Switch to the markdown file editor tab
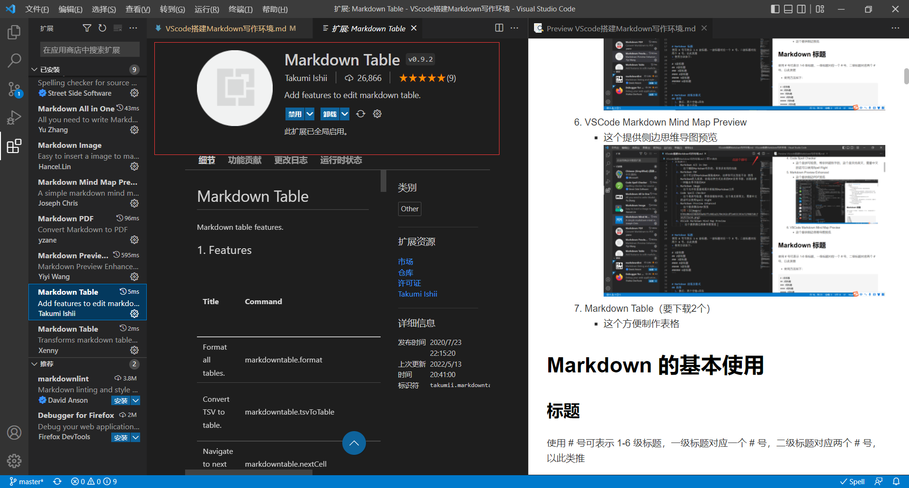Viewport: 909px width, 488px height. tap(226, 28)
